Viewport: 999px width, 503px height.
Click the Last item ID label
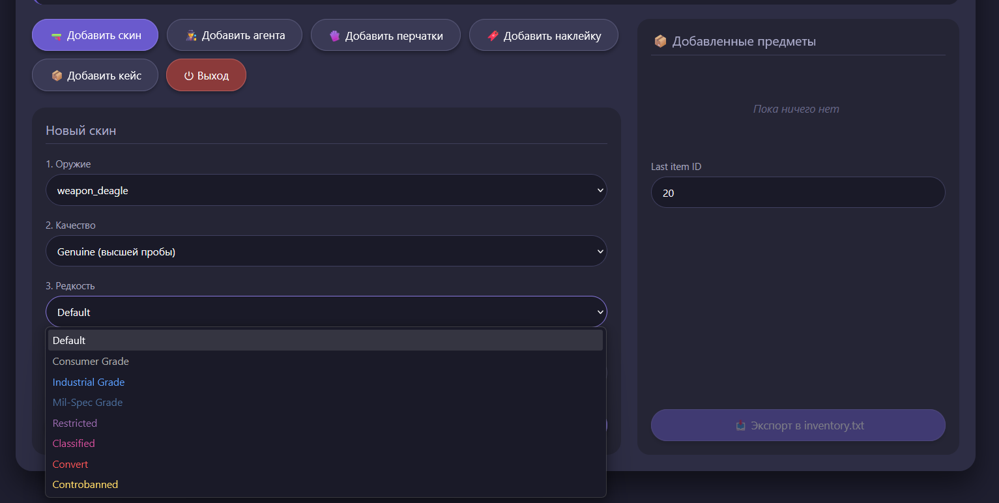676,167
